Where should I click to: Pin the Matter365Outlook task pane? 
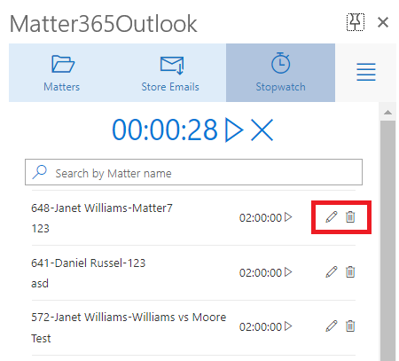click(356, 22)
